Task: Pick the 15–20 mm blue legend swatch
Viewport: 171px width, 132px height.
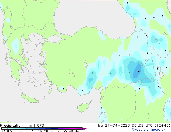Action: pyautogui.click(x=42, y=128)
